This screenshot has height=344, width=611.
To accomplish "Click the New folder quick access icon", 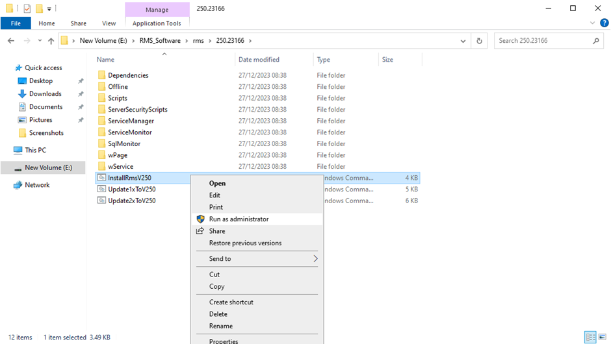I will tap(39, 8).
